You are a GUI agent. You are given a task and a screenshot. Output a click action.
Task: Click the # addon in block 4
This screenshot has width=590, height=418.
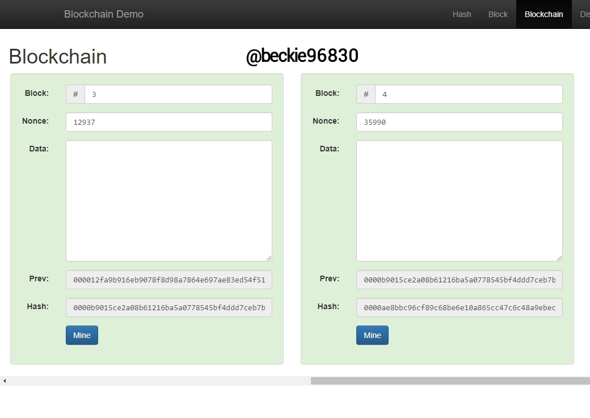366,94
